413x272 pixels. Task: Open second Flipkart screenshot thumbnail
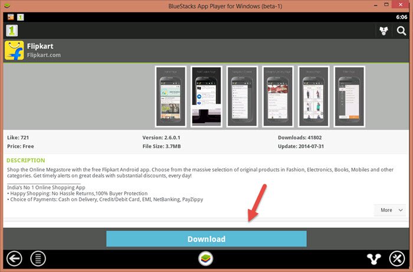(x=206, y=97)
